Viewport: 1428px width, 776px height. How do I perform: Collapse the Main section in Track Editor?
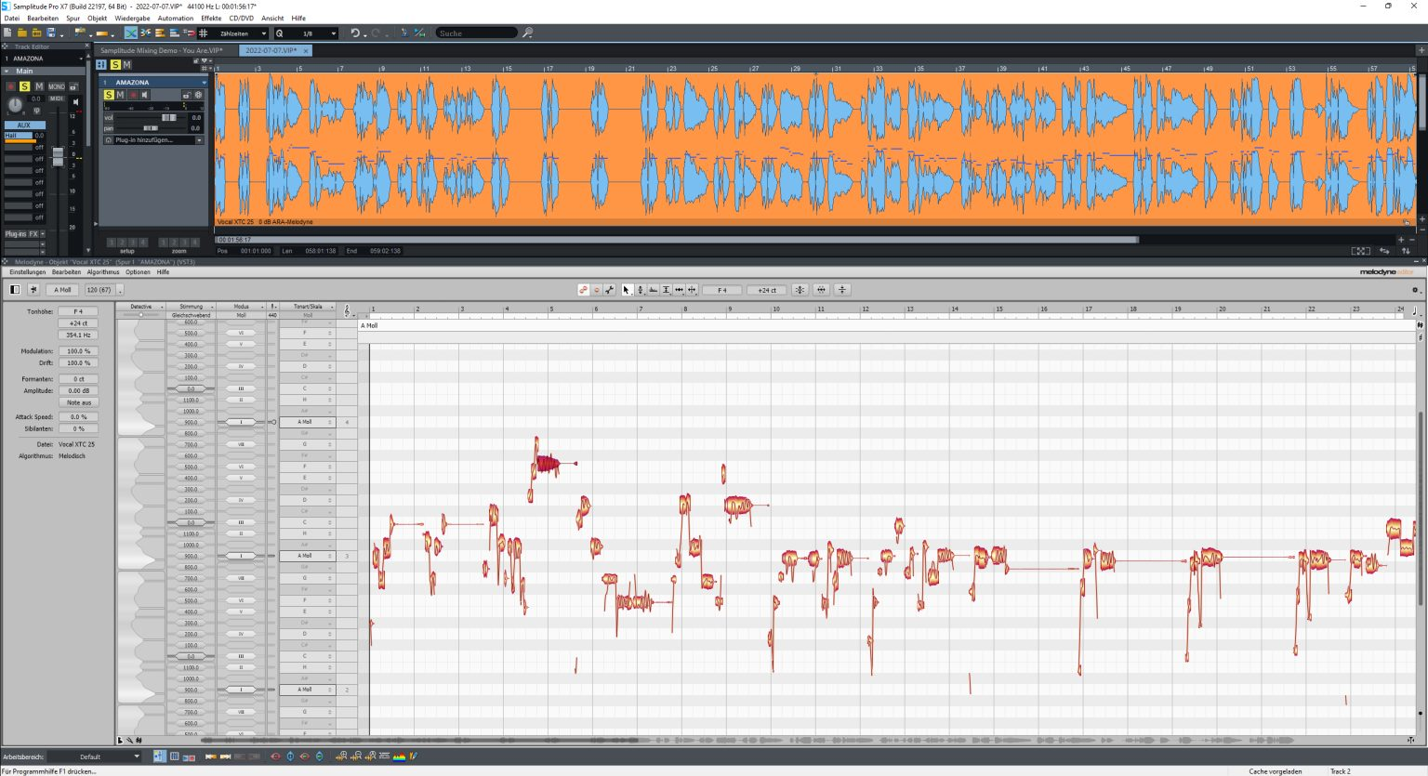[x=7, y=71]
